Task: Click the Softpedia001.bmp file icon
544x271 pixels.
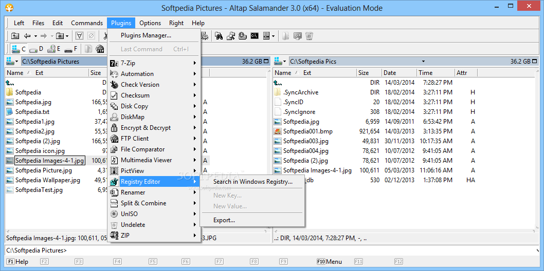Action: (278, 131)
